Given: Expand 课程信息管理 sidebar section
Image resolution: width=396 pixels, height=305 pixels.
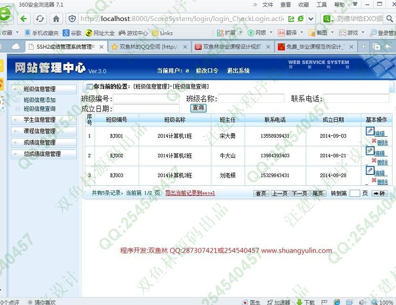Looking at the screenshot, I should pos(44,131).
